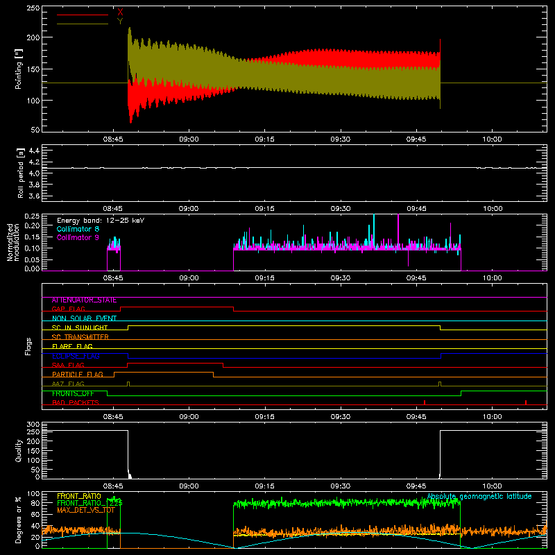The image size is (555, 555).
Task: Click BAD_PACKETS red spike near 09:46
Action: click(x=425, y=402)
